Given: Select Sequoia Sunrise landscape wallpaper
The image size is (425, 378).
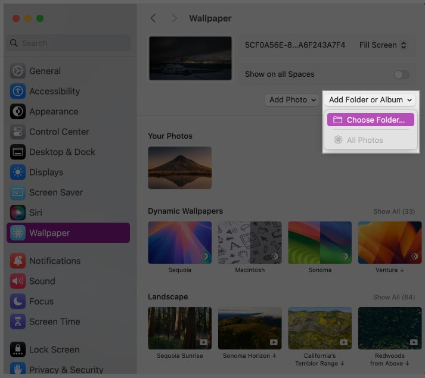Looking at the screenshot, I should [x=179, y=328].
